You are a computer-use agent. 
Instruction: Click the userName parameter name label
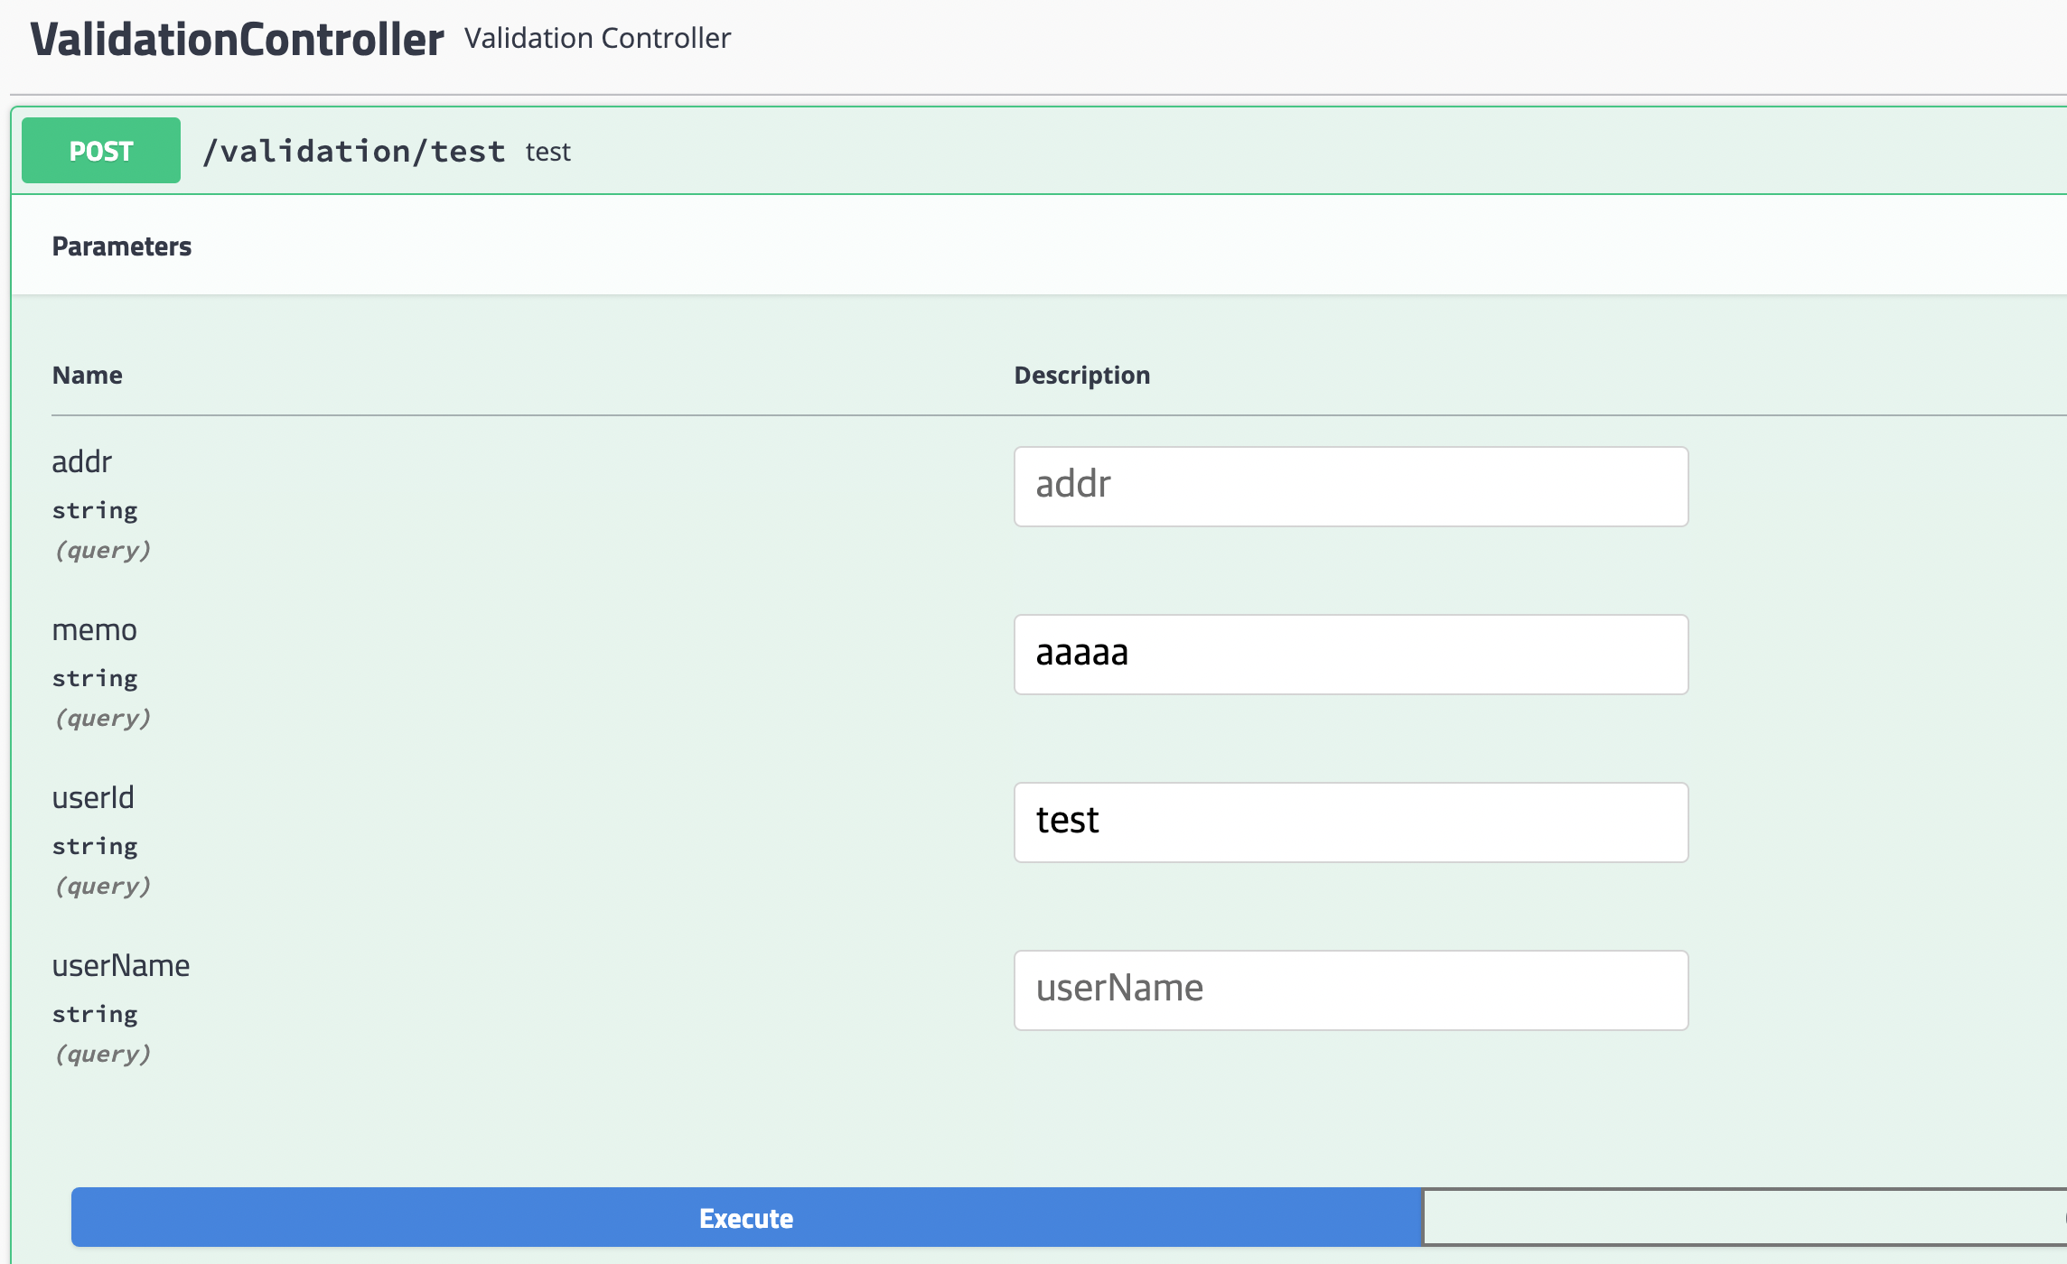[121, 966]
